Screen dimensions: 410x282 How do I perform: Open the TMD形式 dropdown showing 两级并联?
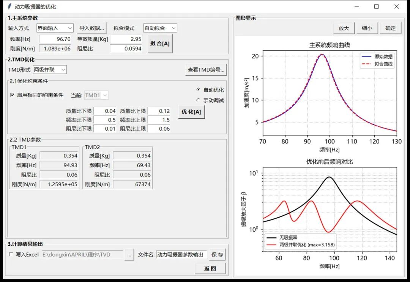coord(50,70)
